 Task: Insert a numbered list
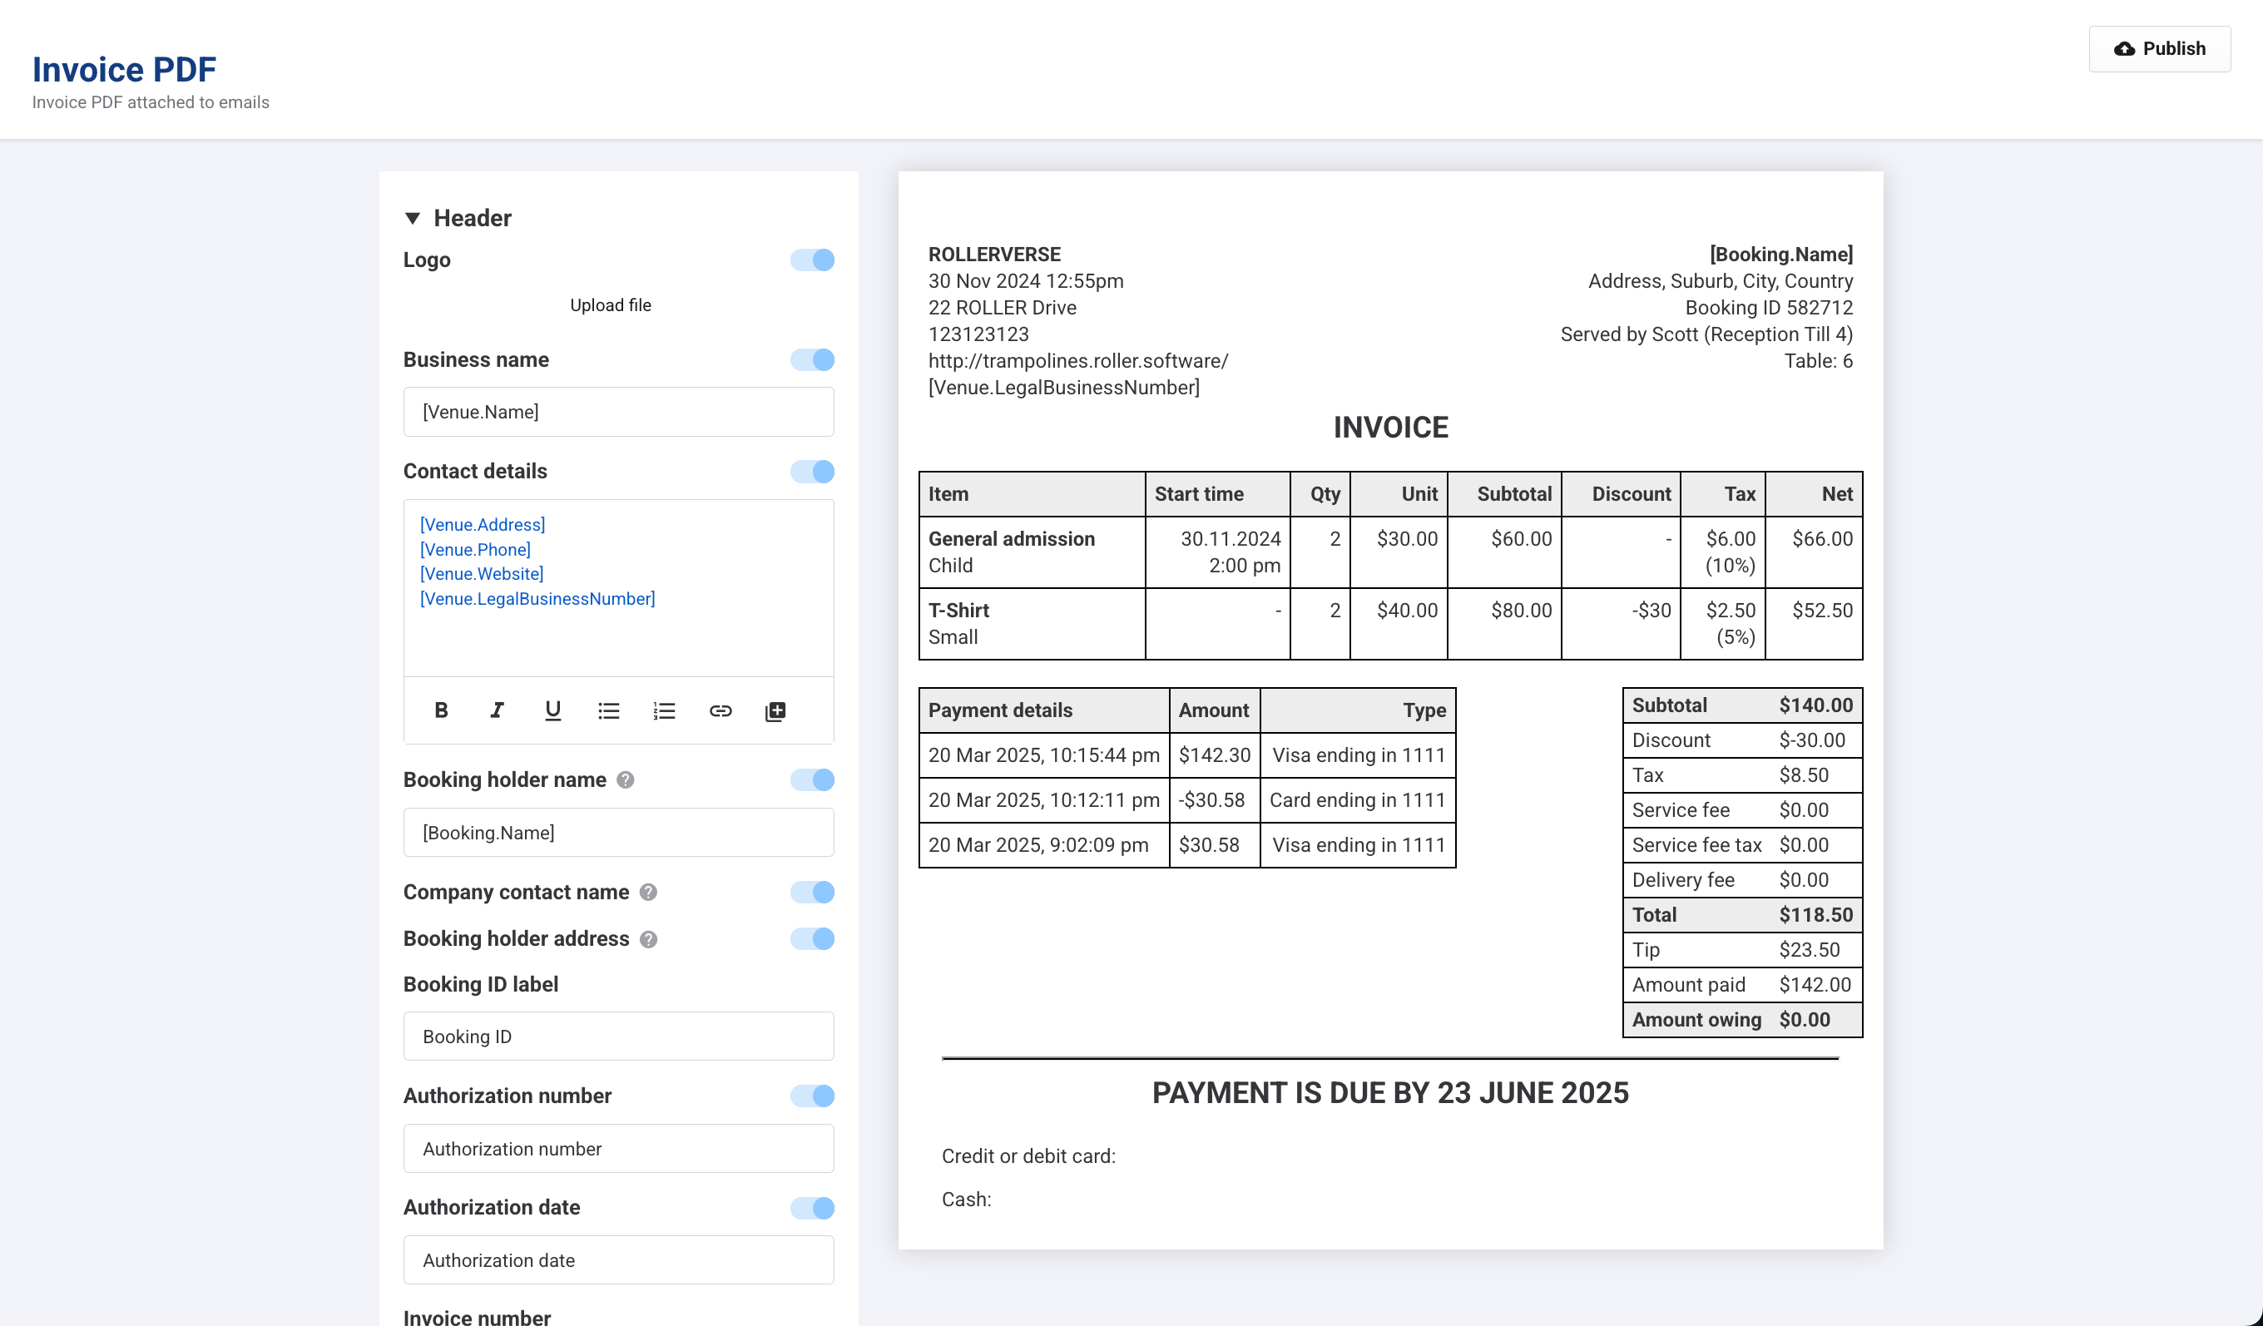[664, 711]
